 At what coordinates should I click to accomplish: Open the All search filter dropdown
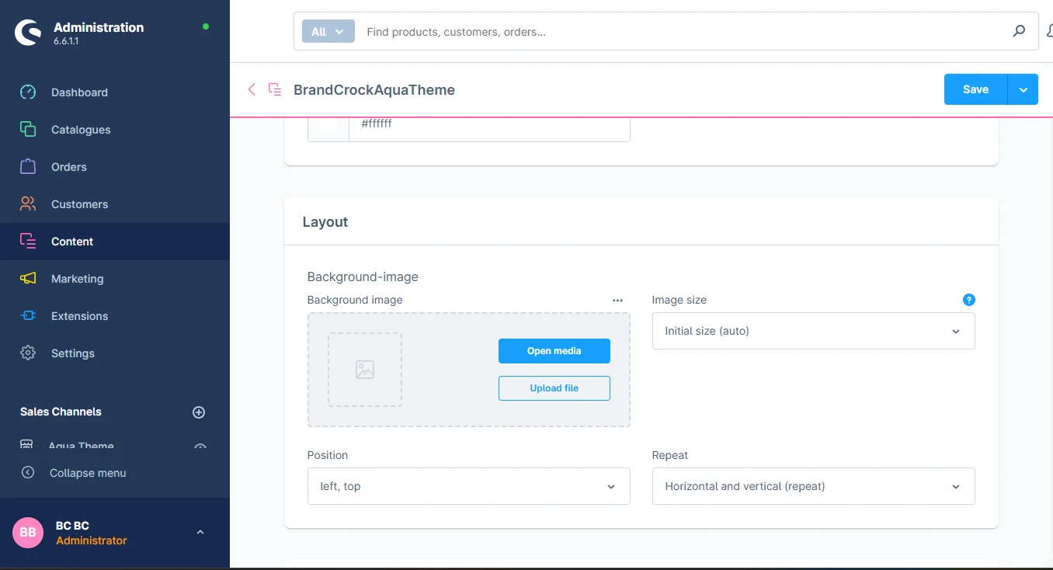328,32
